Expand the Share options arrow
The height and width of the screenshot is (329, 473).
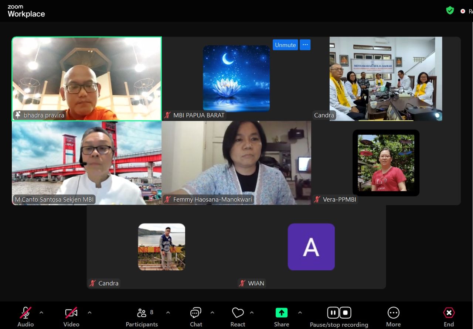click(x=300, y=313)
